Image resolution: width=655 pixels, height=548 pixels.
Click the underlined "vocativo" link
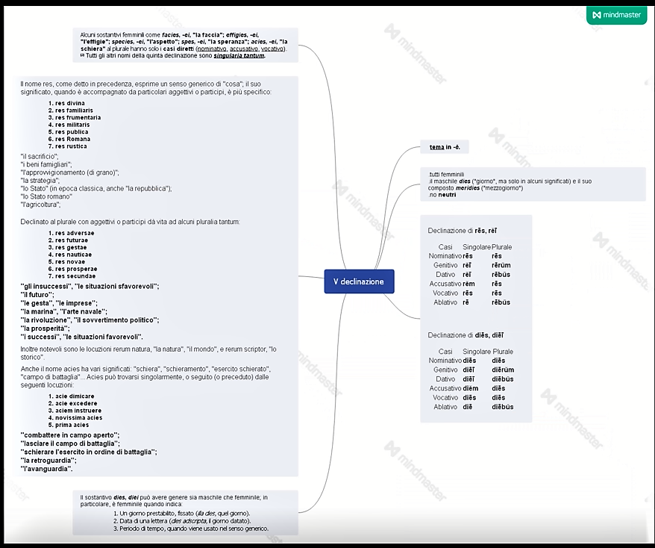[x=273, y=49]
